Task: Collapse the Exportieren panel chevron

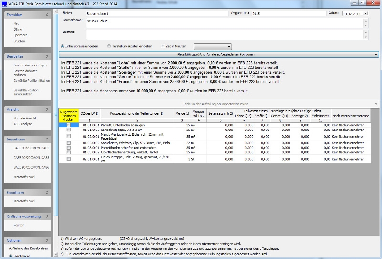Action: pyautogui.click(x=47, y=193)
